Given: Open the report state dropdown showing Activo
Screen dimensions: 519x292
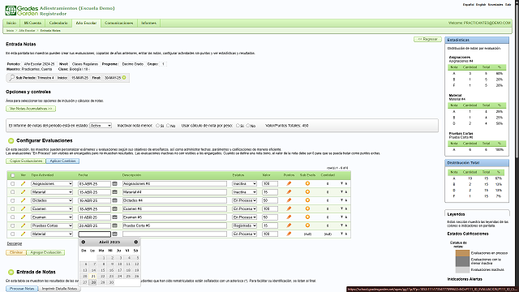Looking at the screenshot, I should [x=101, y=126].
